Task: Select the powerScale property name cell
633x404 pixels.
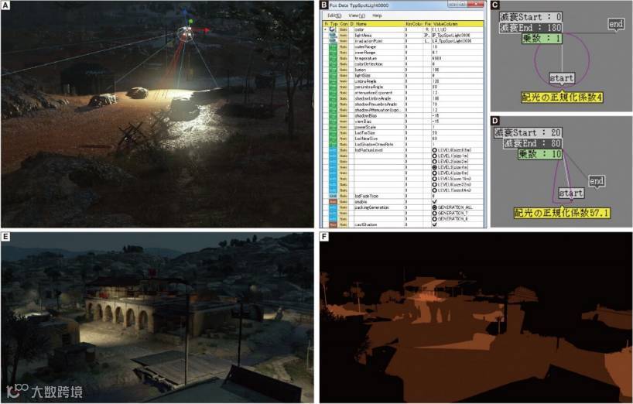Action: (x=379, y=127)
